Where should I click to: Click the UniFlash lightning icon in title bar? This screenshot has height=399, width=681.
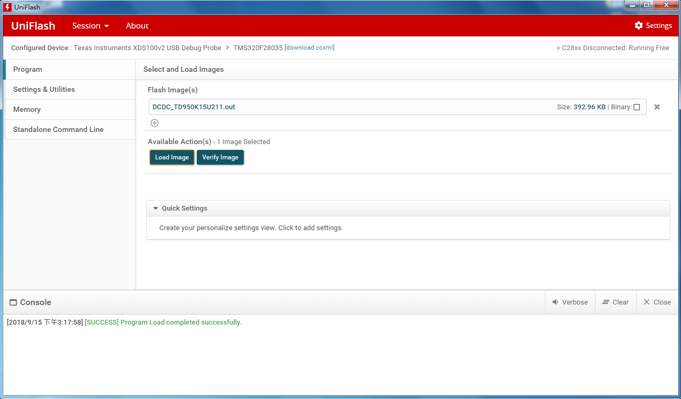7,7
